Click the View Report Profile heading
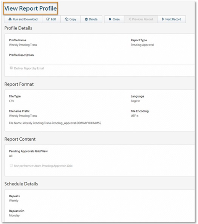The image size is (198, 224). point(31,8)
